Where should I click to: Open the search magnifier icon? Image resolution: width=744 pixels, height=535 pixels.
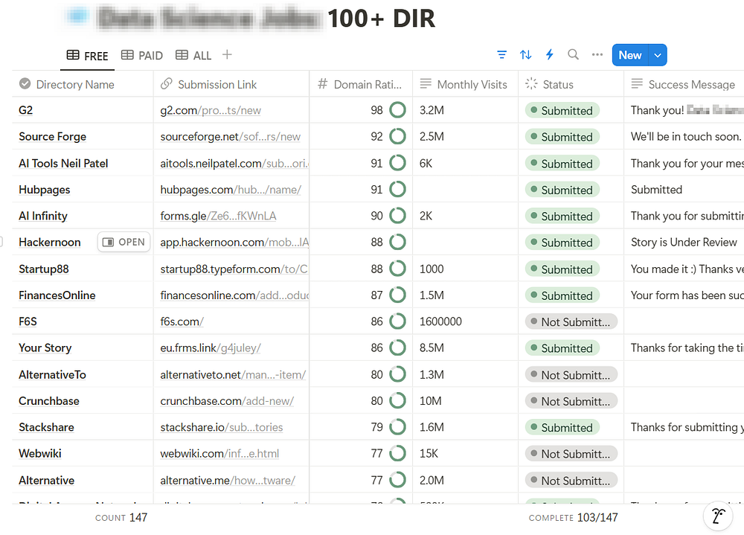click(x=573, y=55)
